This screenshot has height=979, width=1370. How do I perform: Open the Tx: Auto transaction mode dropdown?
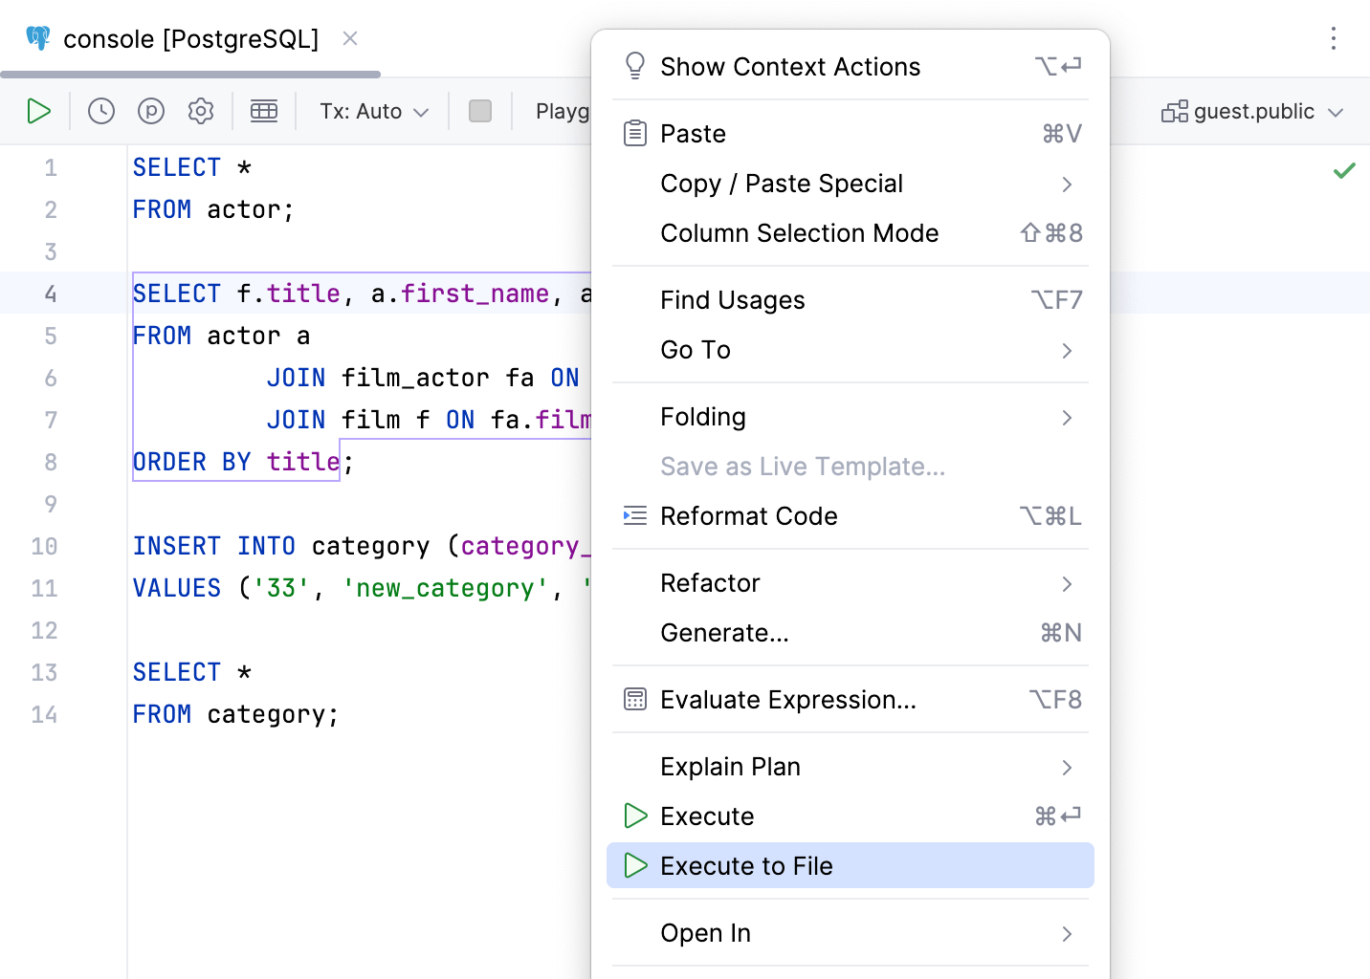click(372, 111)
